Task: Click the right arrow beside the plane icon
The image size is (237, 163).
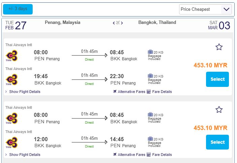Action: 122,23
